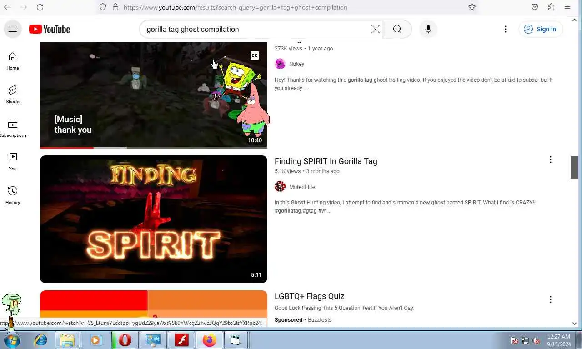Image resolution: width=582 pixels, height=349 pixels.
Task: Click the Firefox taskbar icon
Action: coord(210,340)
